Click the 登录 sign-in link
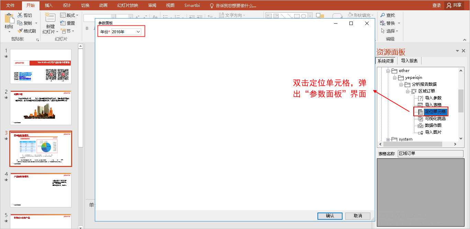Viewport: 470px width, 229px height. [x=437, y=5]
